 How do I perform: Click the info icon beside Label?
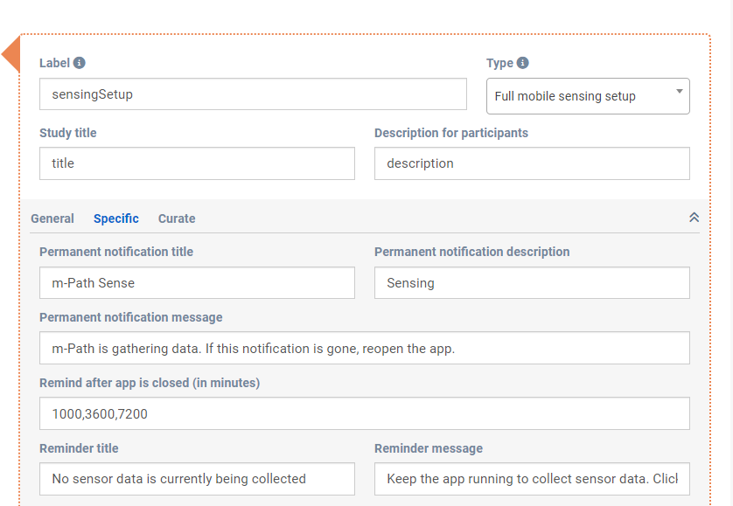click(80, 63)
